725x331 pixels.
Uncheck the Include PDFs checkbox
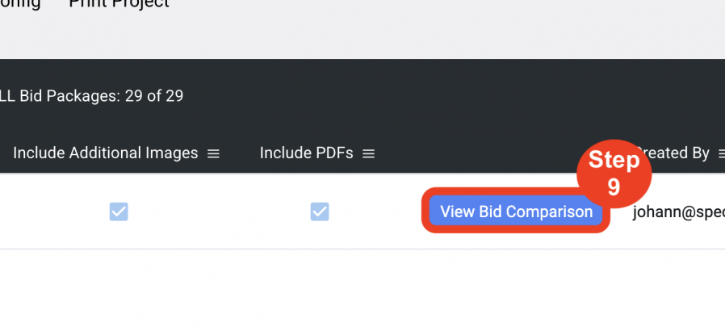[320, 212]
